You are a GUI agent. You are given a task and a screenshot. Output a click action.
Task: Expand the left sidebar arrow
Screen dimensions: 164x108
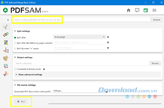pyautogui.click(x=8, y=20)
